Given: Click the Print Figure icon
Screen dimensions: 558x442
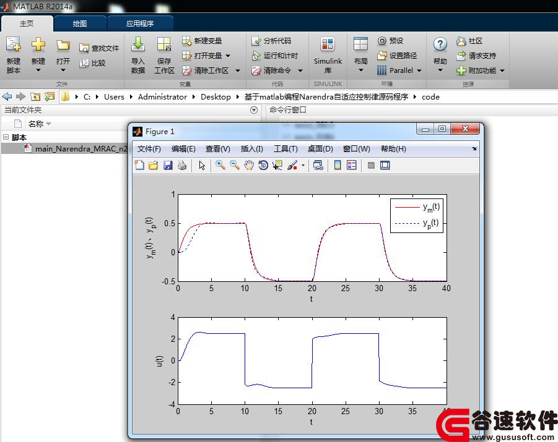Looking at the screenshot, I should click(182, 165).
